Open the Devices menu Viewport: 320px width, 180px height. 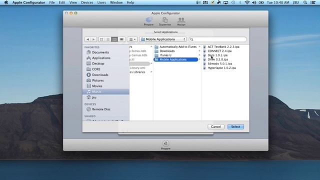pyautogui.click(x=87, y=2)
